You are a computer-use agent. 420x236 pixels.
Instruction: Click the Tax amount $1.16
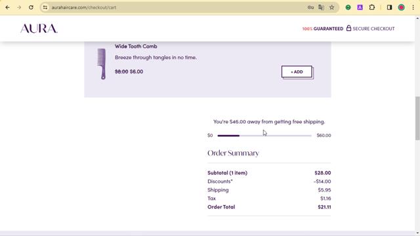325,199
